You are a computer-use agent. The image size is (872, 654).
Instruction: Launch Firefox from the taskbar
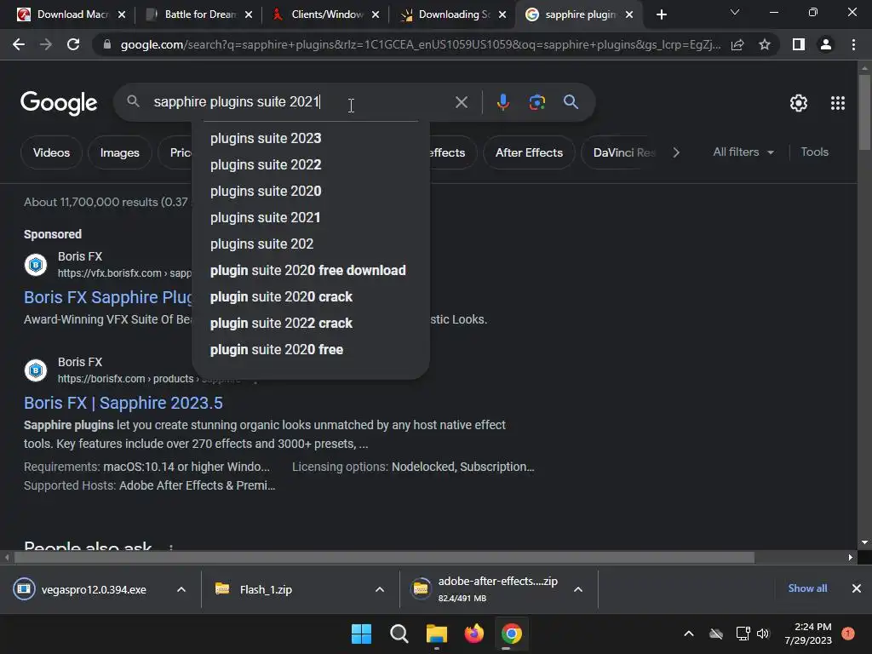pyautogui.click(x=473, y=634)
